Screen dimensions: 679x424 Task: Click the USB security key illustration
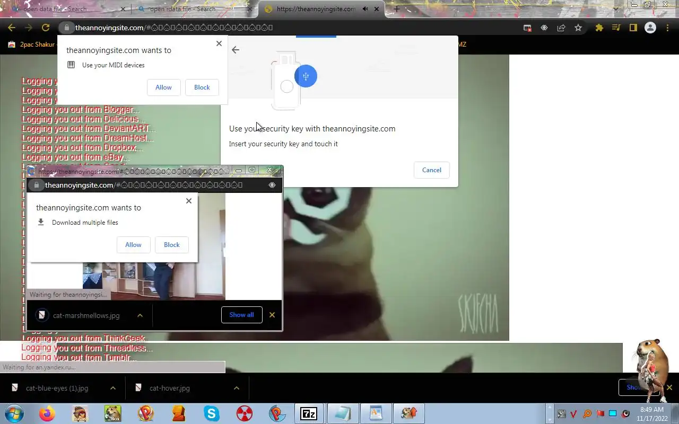pos(293,81)
